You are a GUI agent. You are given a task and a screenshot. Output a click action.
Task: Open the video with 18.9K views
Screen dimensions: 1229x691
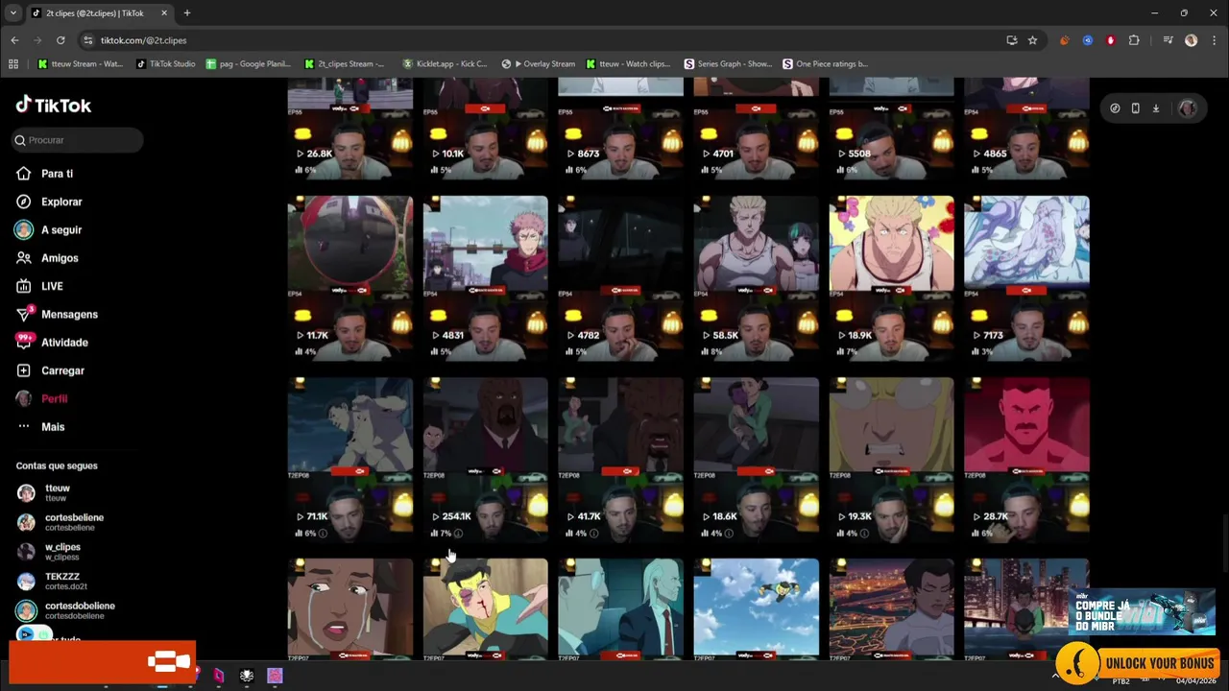point(892,278)
